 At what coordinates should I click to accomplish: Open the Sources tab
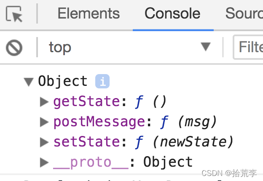click(x=244, y=13)
